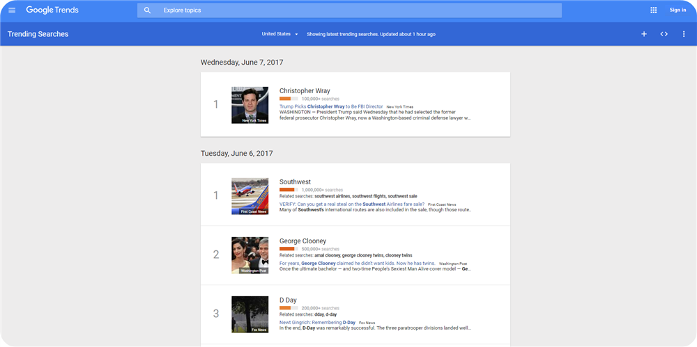Click the Christopher Wray trend title
The width and height of the screenshot is (697, 347).
tap(305, 91)
